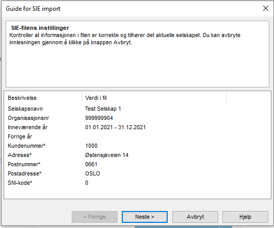Screen dimensions: 274x228
Task: Select the Kundenummer* row
Action: (x=137, y=146)
